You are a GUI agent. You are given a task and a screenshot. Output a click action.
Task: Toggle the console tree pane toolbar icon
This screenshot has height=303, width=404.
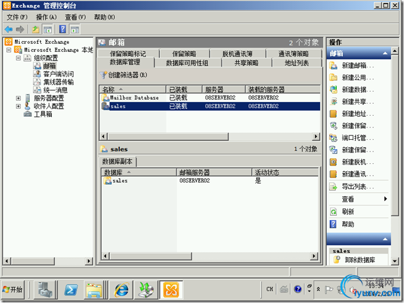(x=48, y=30)
